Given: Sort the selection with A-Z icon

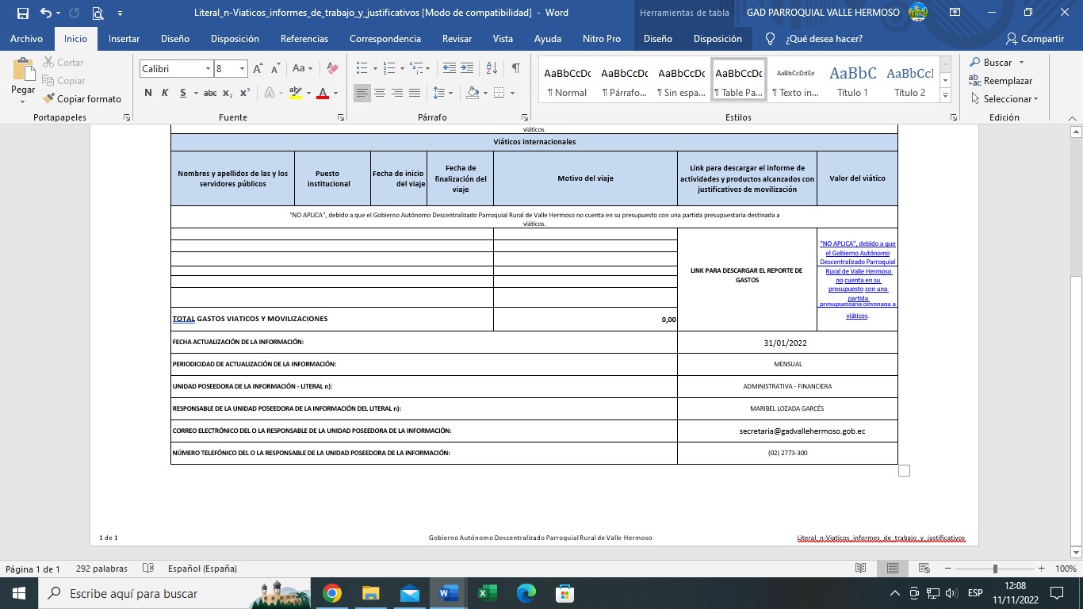Looking at the screenshot, I should coord(492,69).
